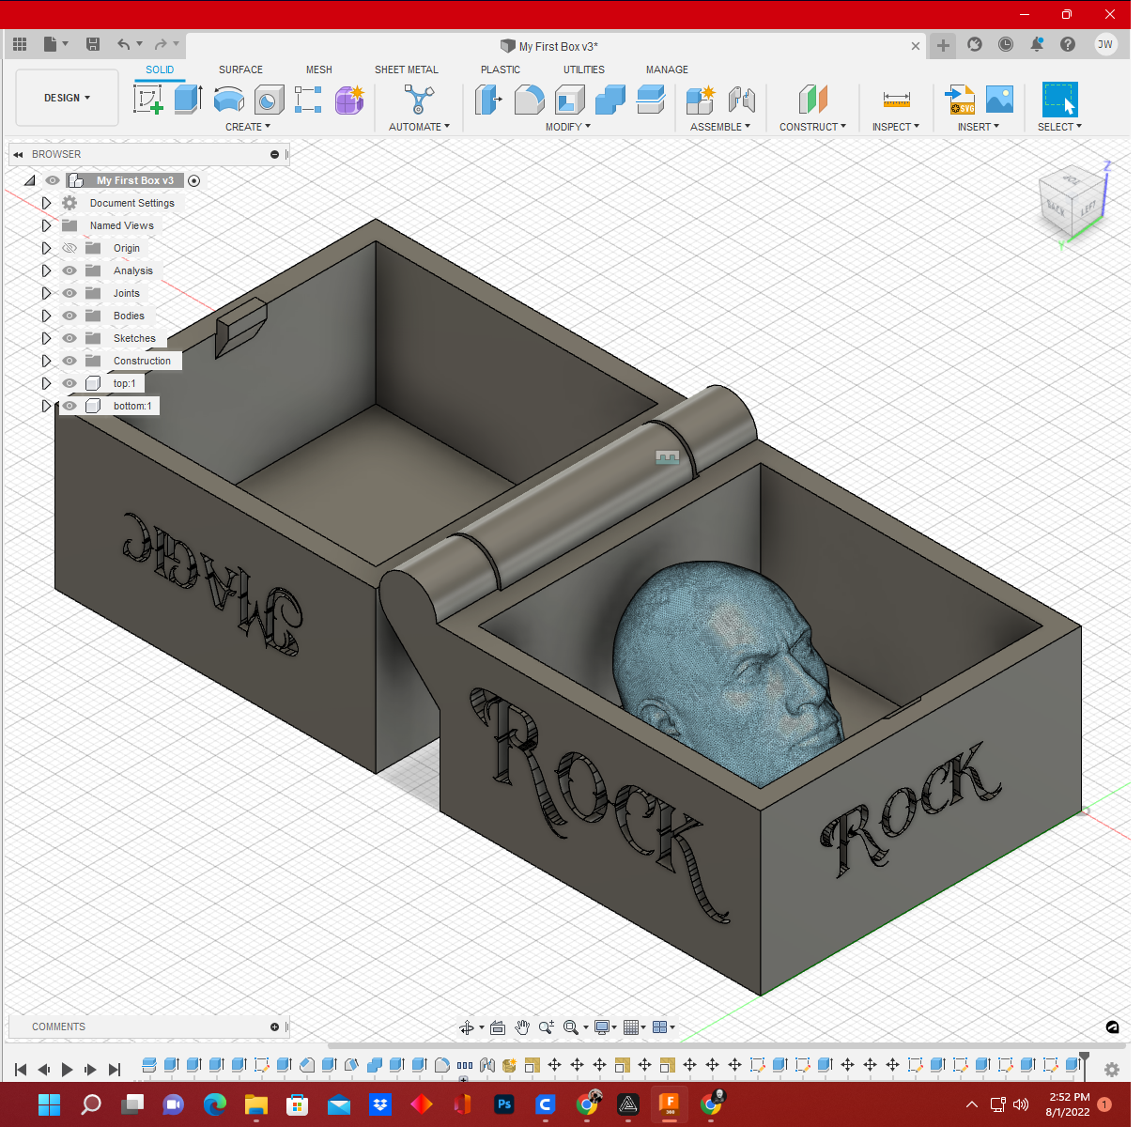Image resolution: width=1142 pixels, height=1127 pixels.
Task: Switch to the MESH tab
Action: (x=319, y=69)
